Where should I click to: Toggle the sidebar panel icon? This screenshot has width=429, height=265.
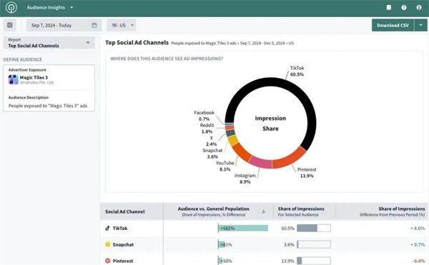tap(10, 25)
